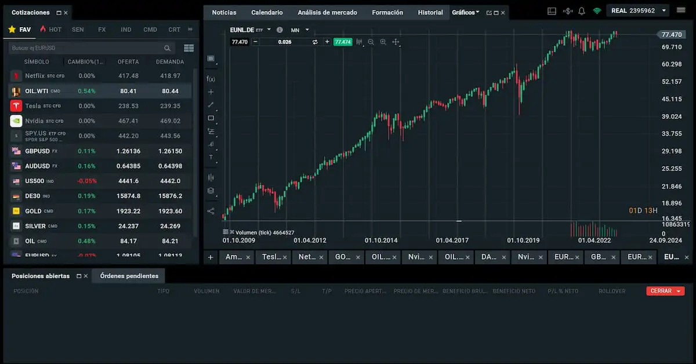696x364 pixels.
Task: Expand the EUNL.DE symbol dropdown
Action: tap(269, 30)
